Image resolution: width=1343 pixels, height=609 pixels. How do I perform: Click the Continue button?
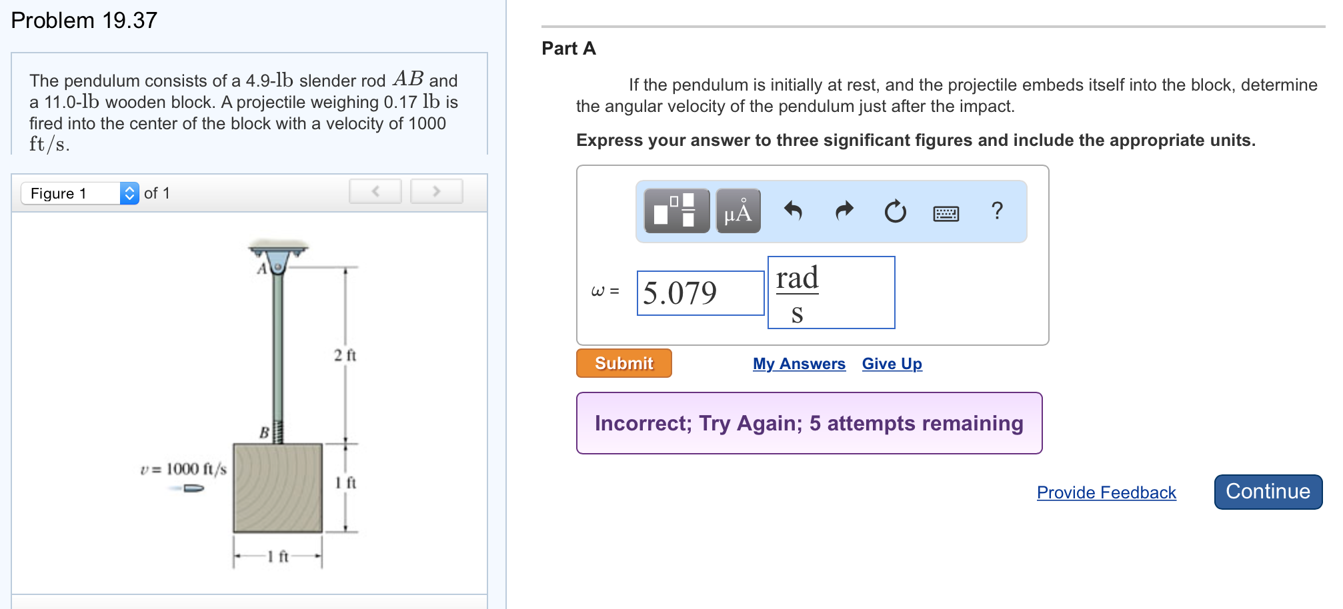[1268, 492]
